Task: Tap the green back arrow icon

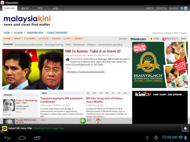Action: (x=83, y=121)
